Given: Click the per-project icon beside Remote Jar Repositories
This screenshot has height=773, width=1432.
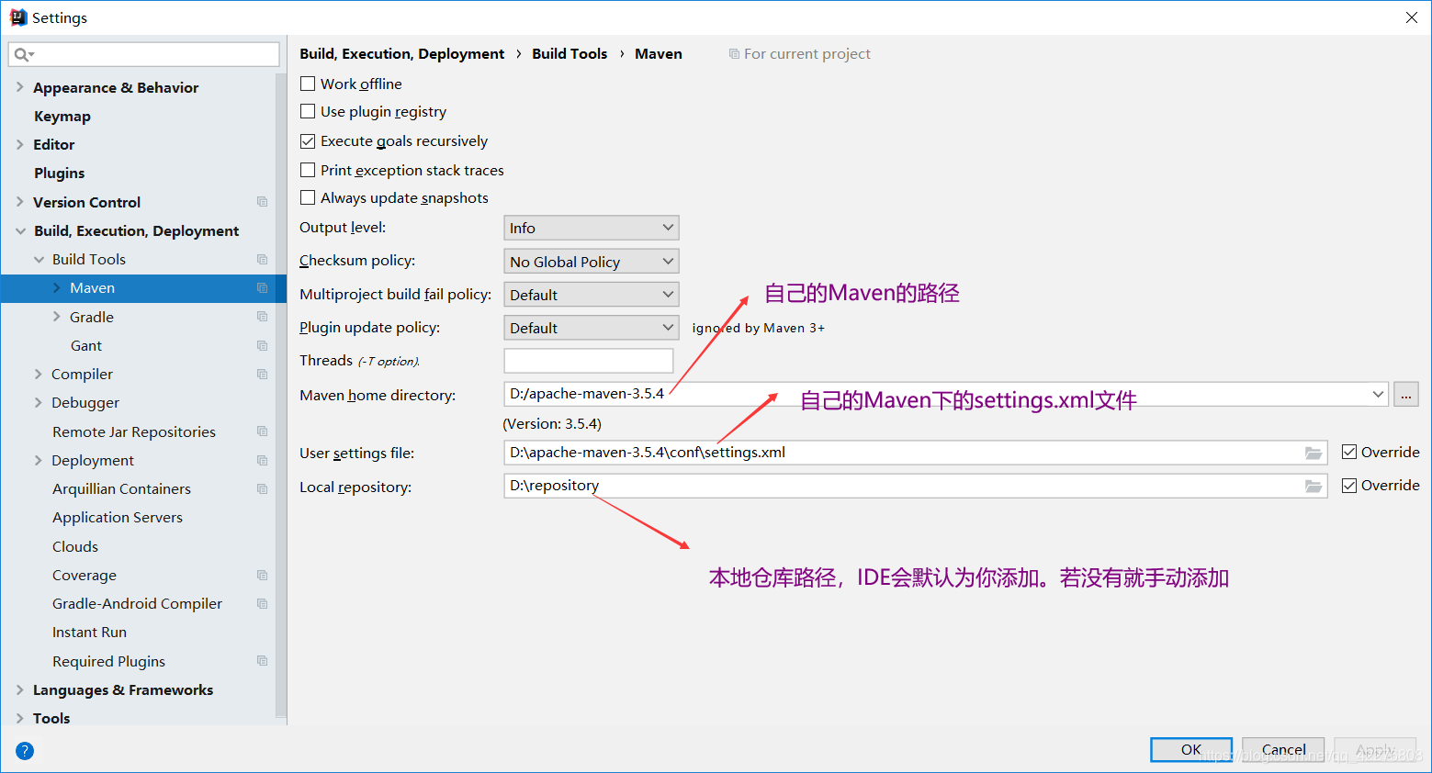Looking at the screenshot, I should click(263, 431).
